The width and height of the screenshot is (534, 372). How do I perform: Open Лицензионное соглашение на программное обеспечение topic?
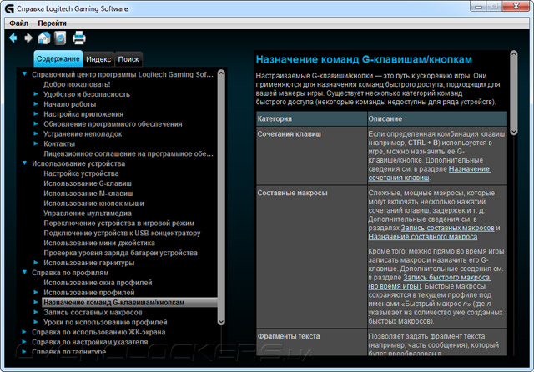tap(128, 153)
